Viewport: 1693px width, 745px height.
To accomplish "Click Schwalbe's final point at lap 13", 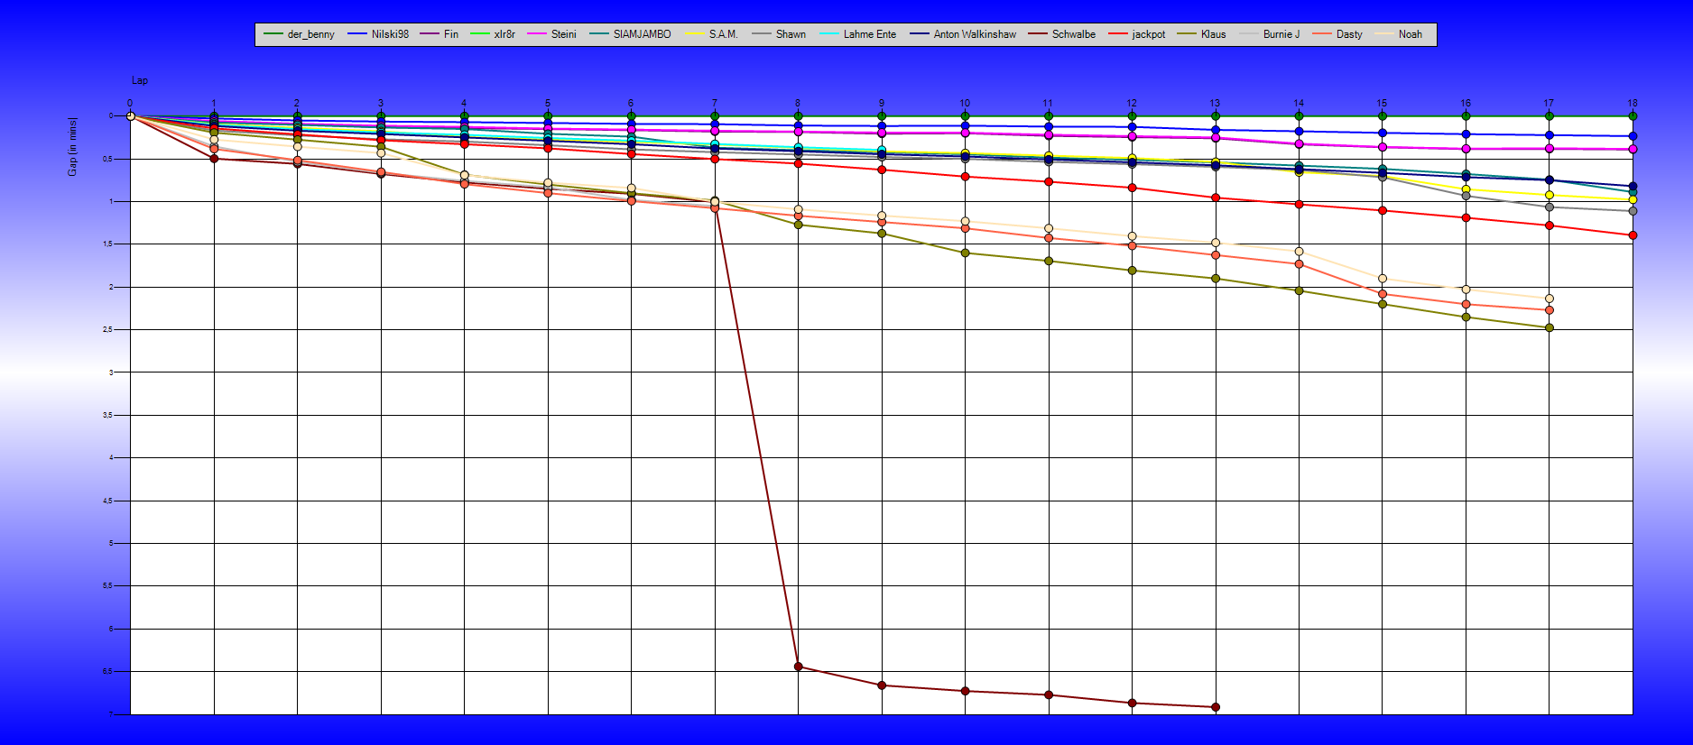I will click(1216, 707).
